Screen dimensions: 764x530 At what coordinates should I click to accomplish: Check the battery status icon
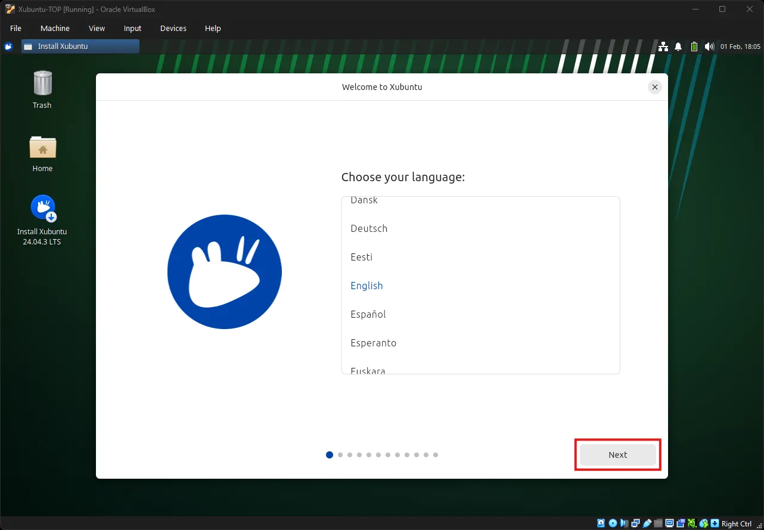tap(694, 46)
